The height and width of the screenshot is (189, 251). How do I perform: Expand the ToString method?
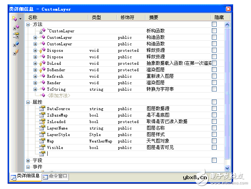pos(35,89)
